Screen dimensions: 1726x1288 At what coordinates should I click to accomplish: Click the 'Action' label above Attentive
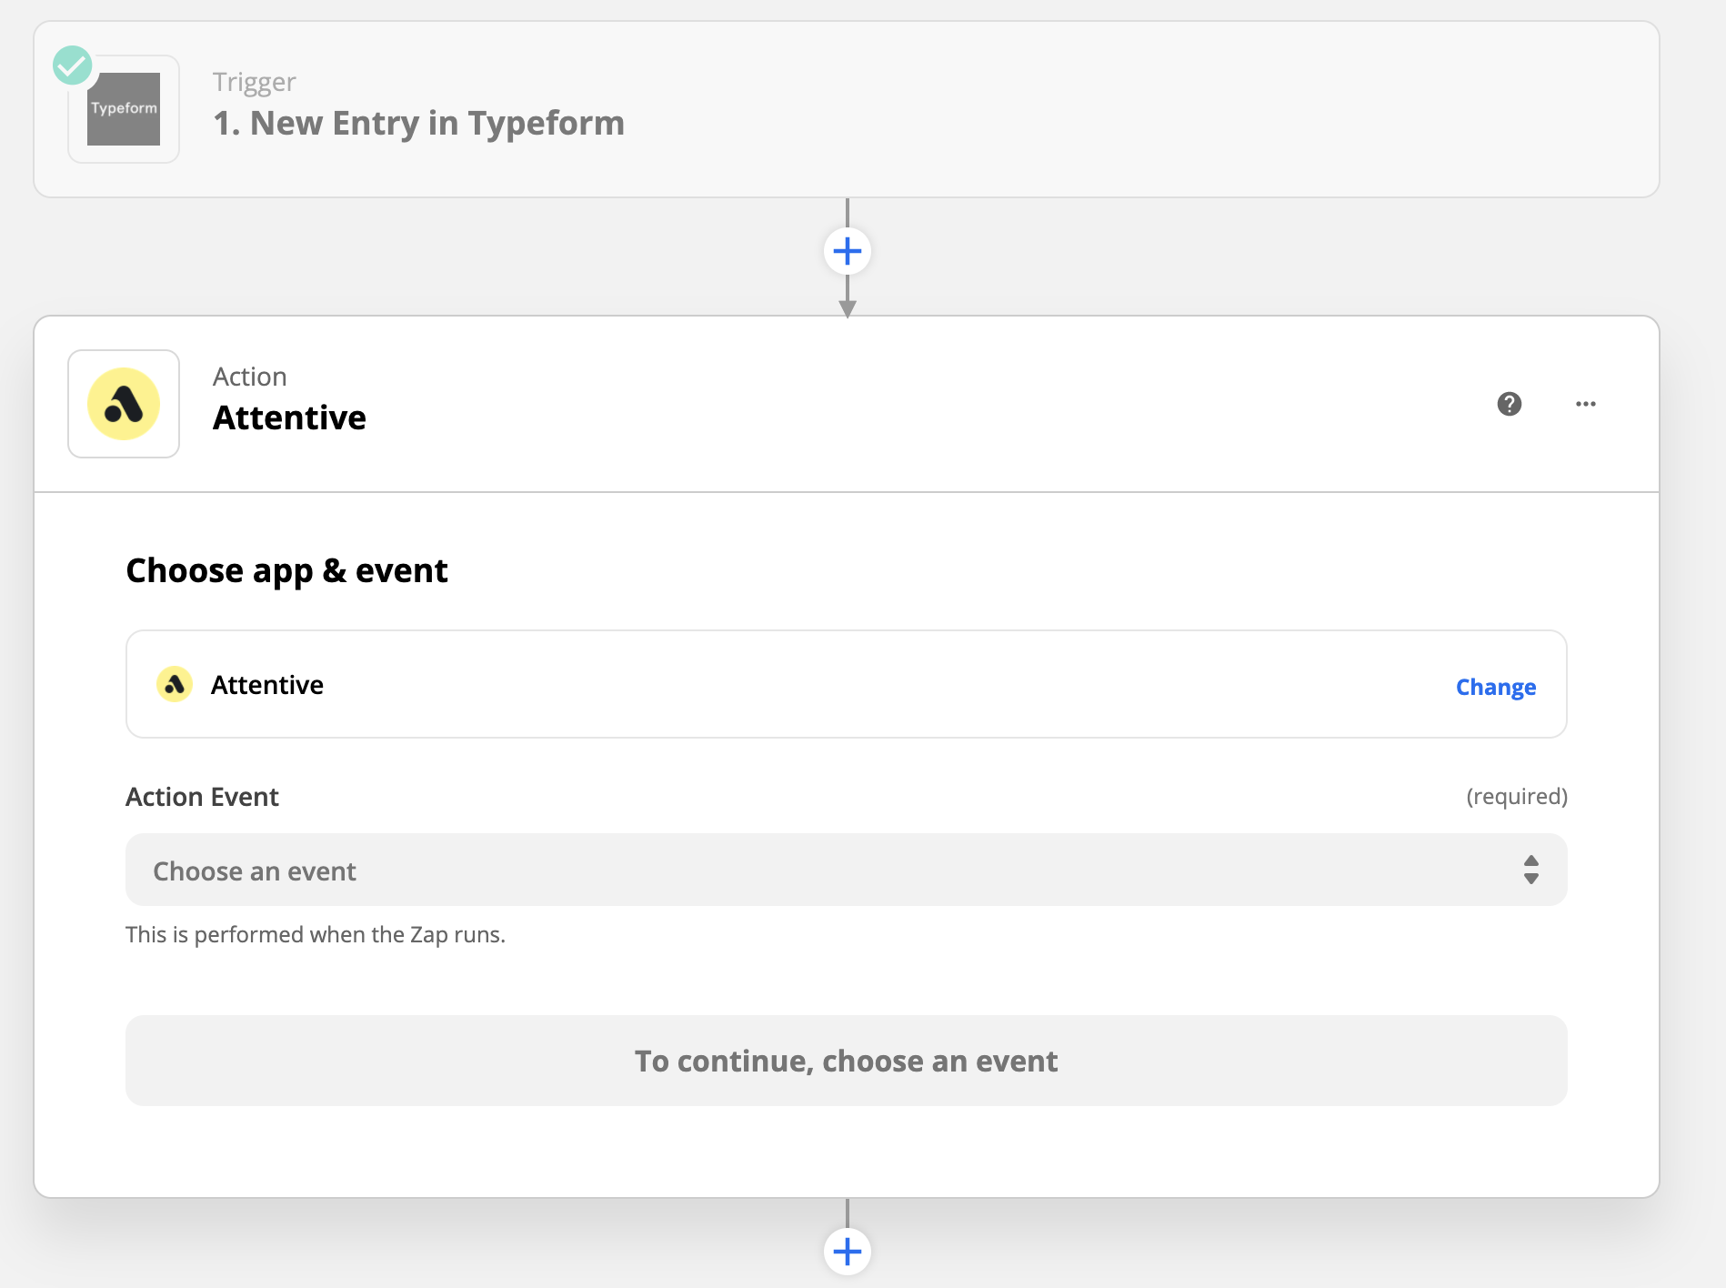coord(250,377)
